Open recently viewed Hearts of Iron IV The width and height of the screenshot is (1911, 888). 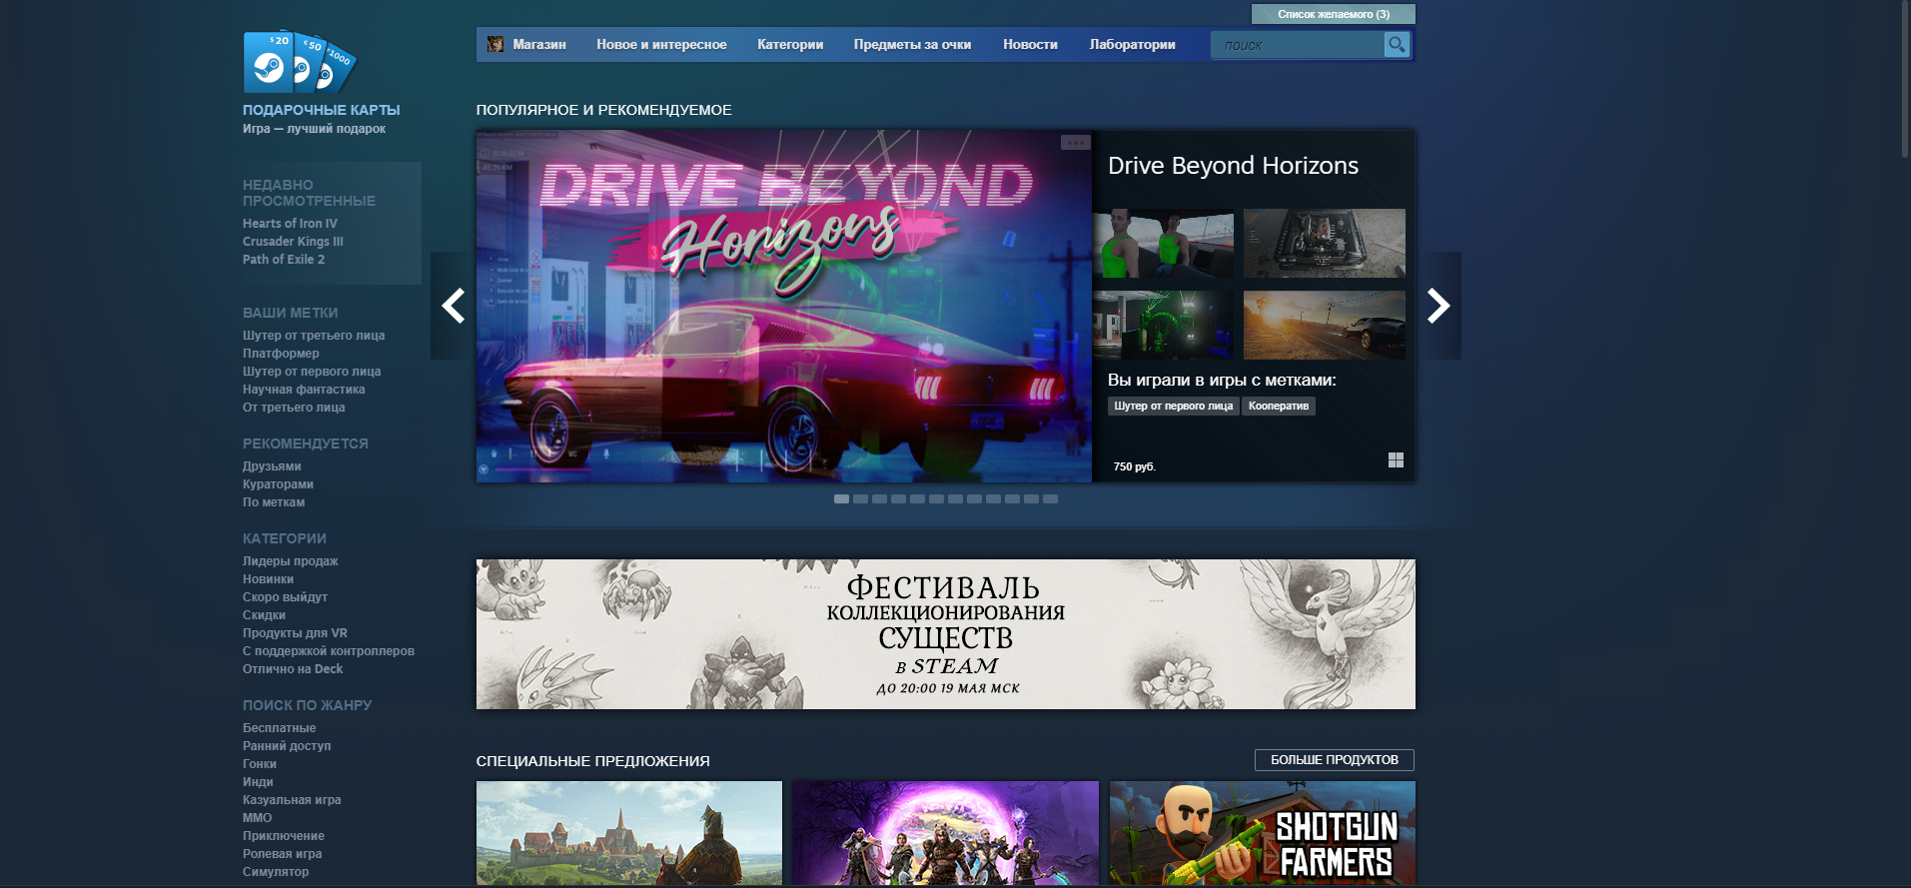click(x=290, y=224)
